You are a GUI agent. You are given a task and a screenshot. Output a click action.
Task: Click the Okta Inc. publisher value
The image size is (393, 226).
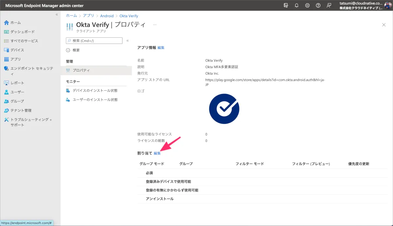point(212,73)
